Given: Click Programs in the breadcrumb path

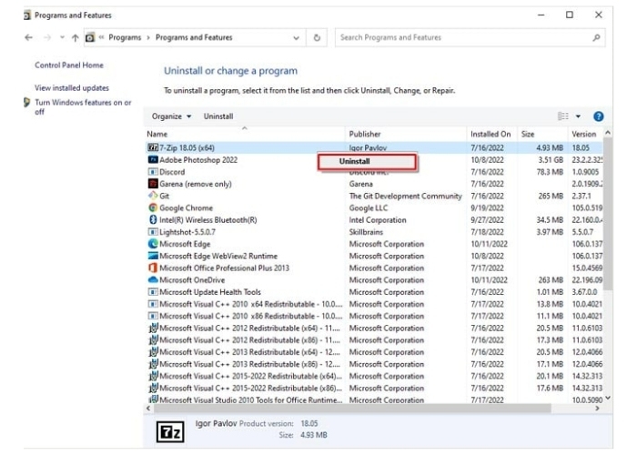Looking at the screenshot, I should (125, 38).
